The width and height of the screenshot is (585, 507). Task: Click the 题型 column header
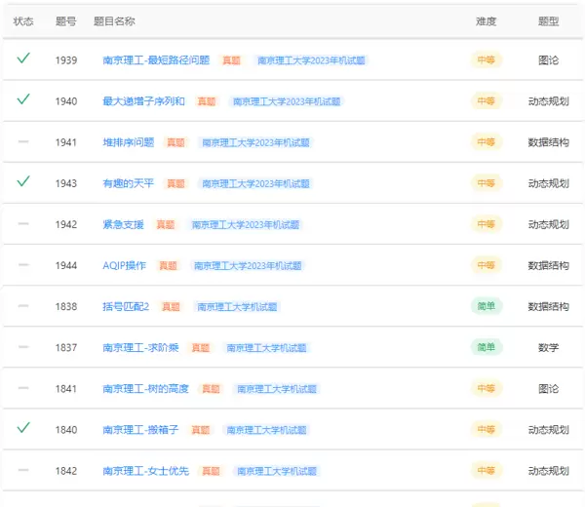(x=548, y=20)
